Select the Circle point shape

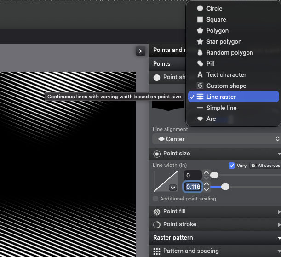[x=214, y=8]
